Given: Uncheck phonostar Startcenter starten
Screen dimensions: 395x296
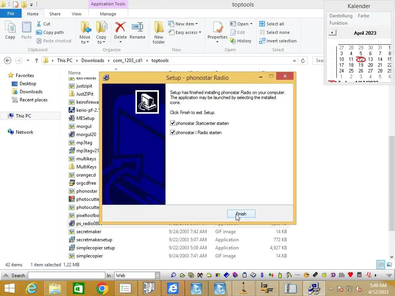Looking at the screenshot, I should click(172, 123).
